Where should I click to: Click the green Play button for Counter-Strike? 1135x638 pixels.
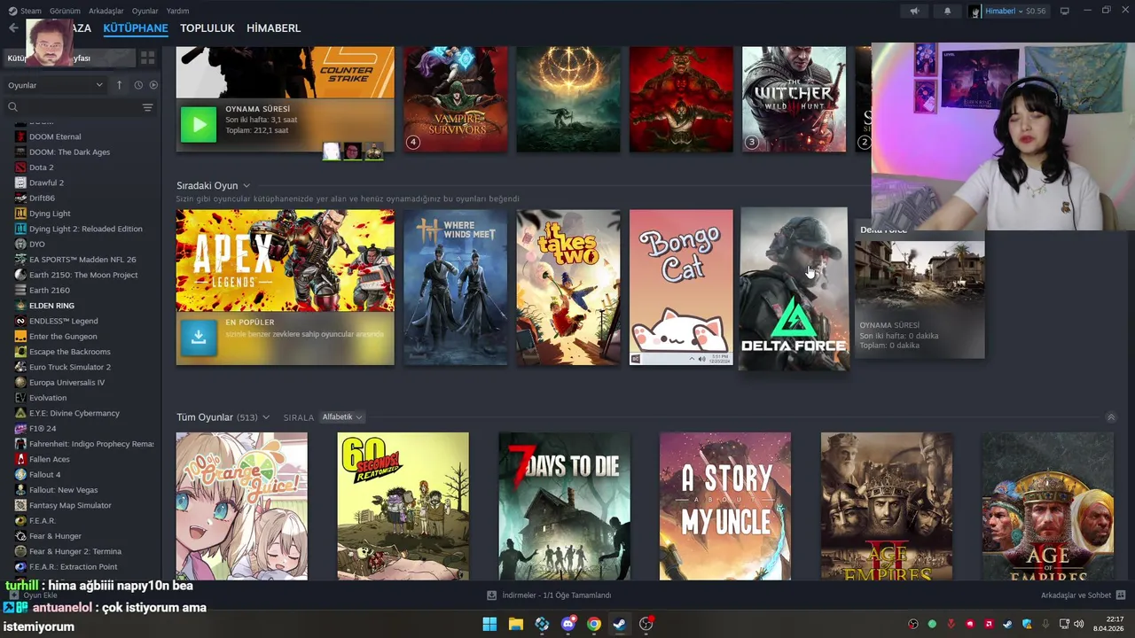click(x=199, y=125)
